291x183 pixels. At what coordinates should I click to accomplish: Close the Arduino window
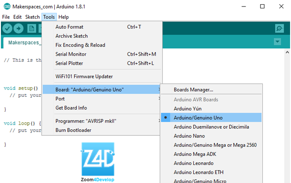tap(281, 6)
